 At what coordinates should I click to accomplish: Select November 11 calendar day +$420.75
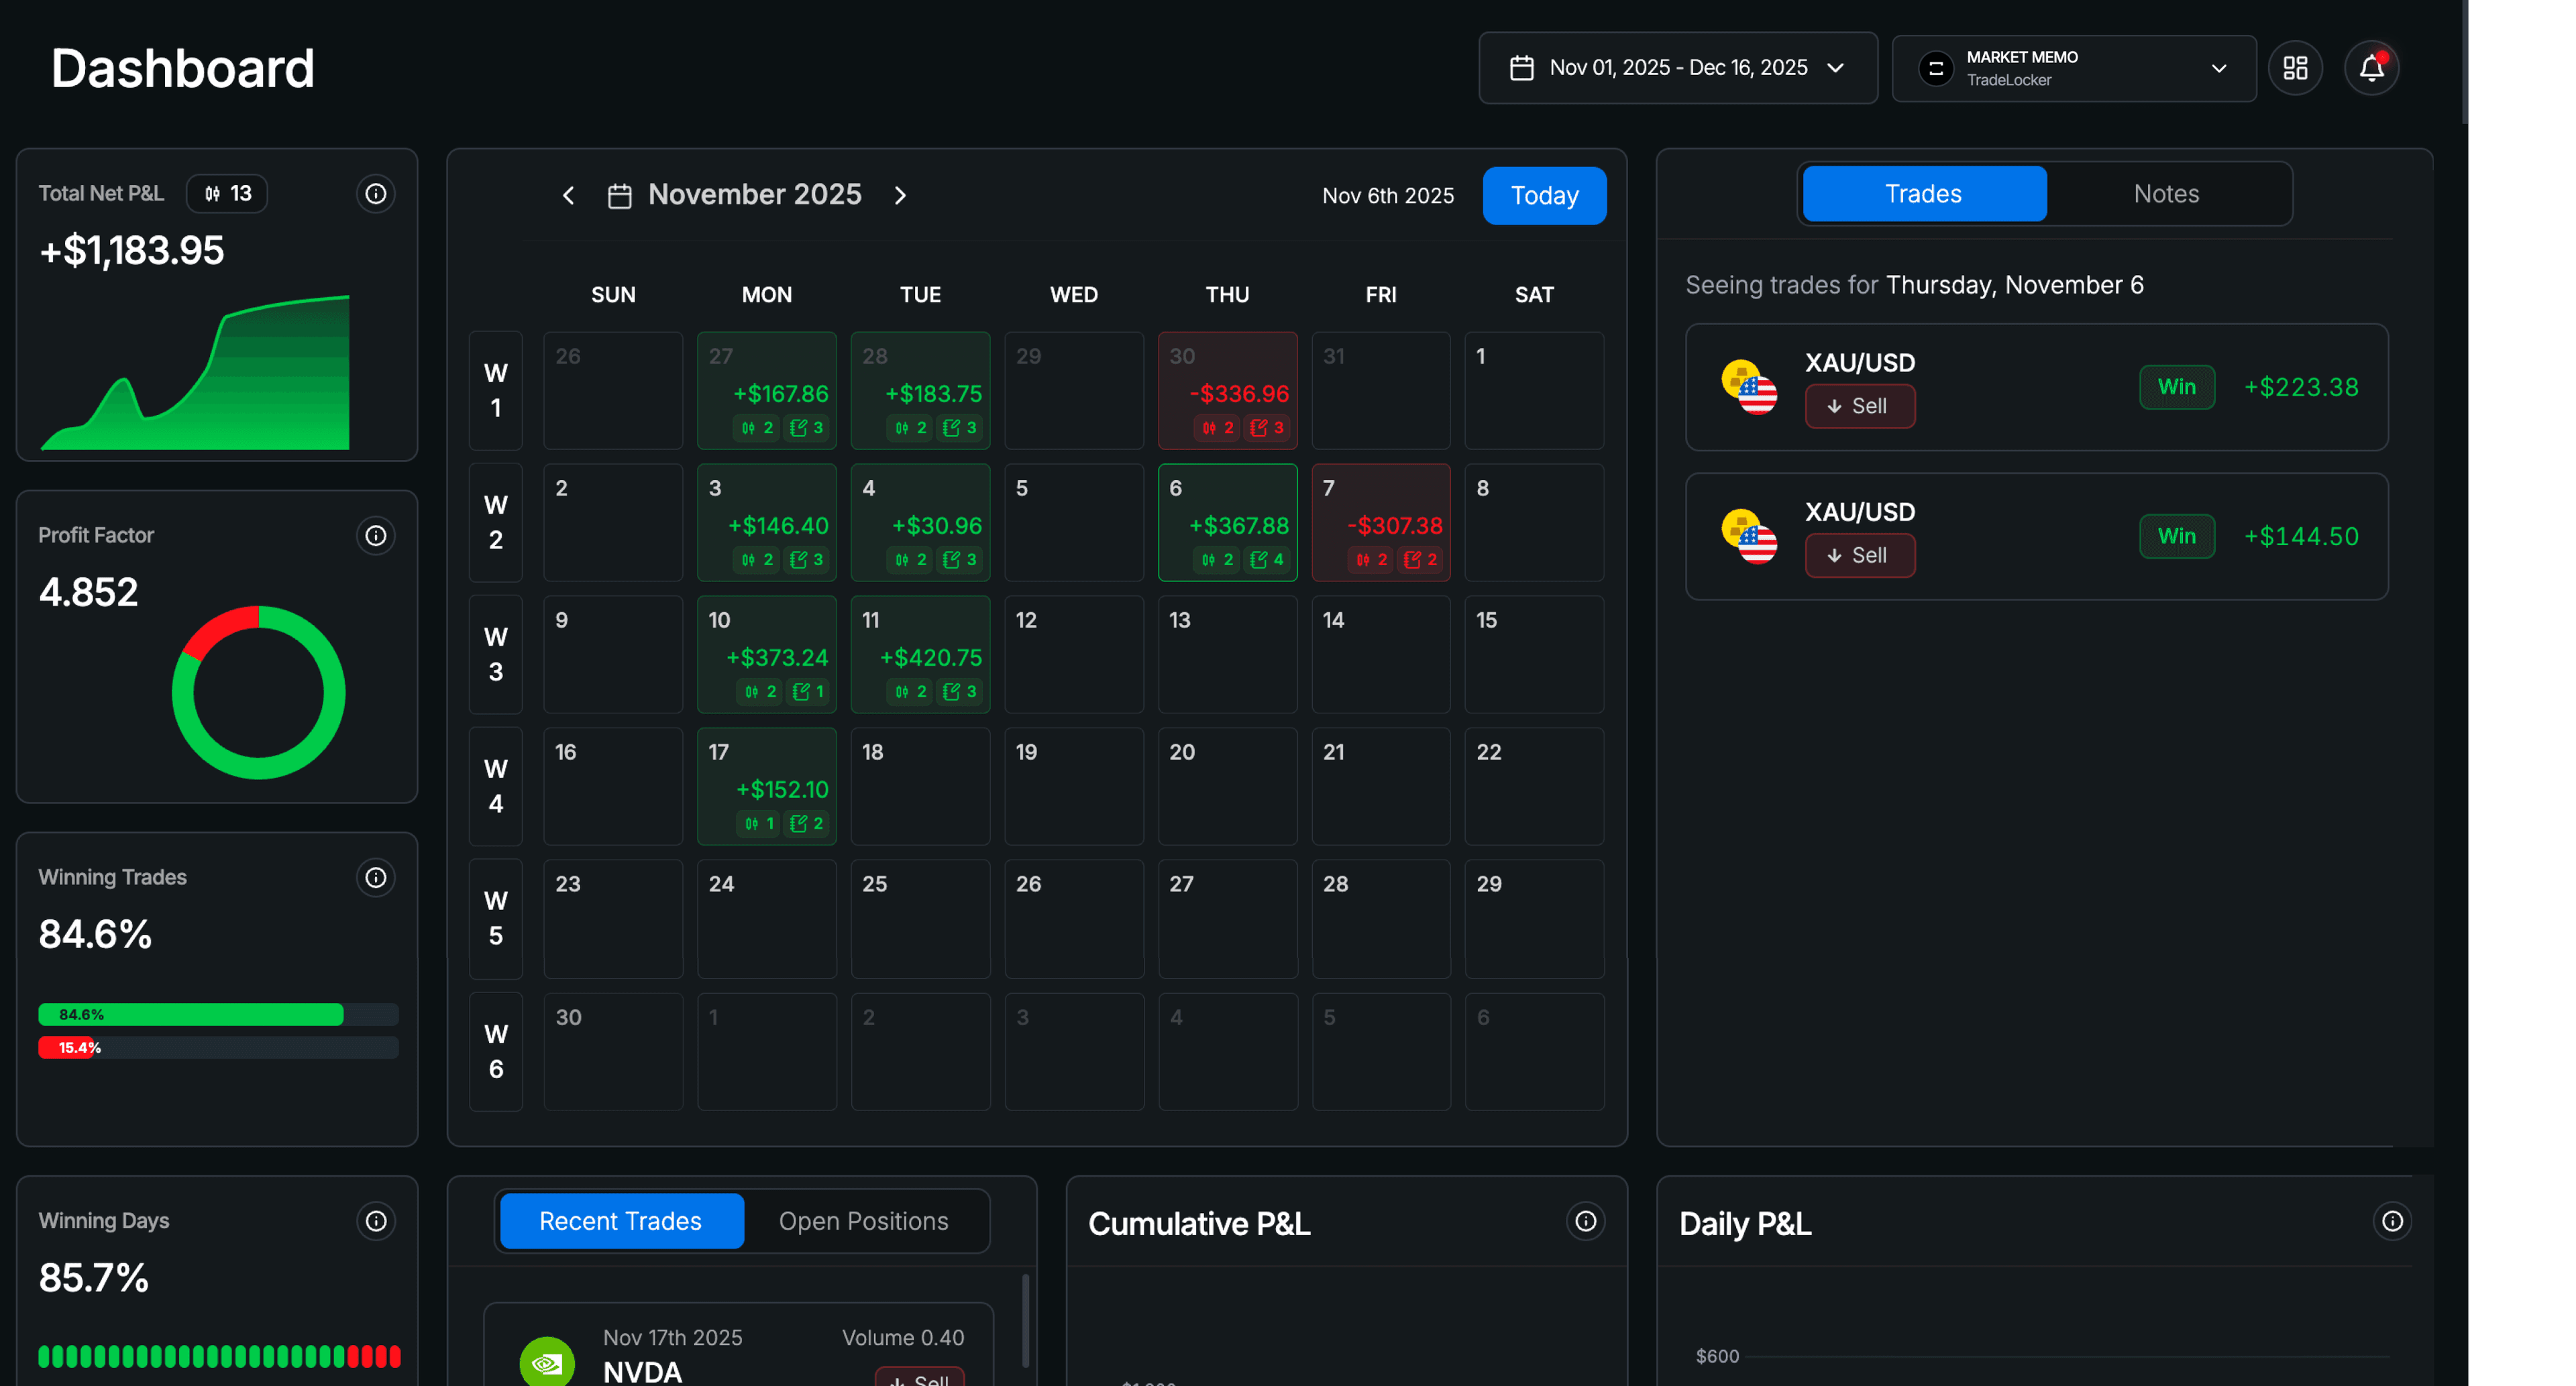click(x=920, y=654)
